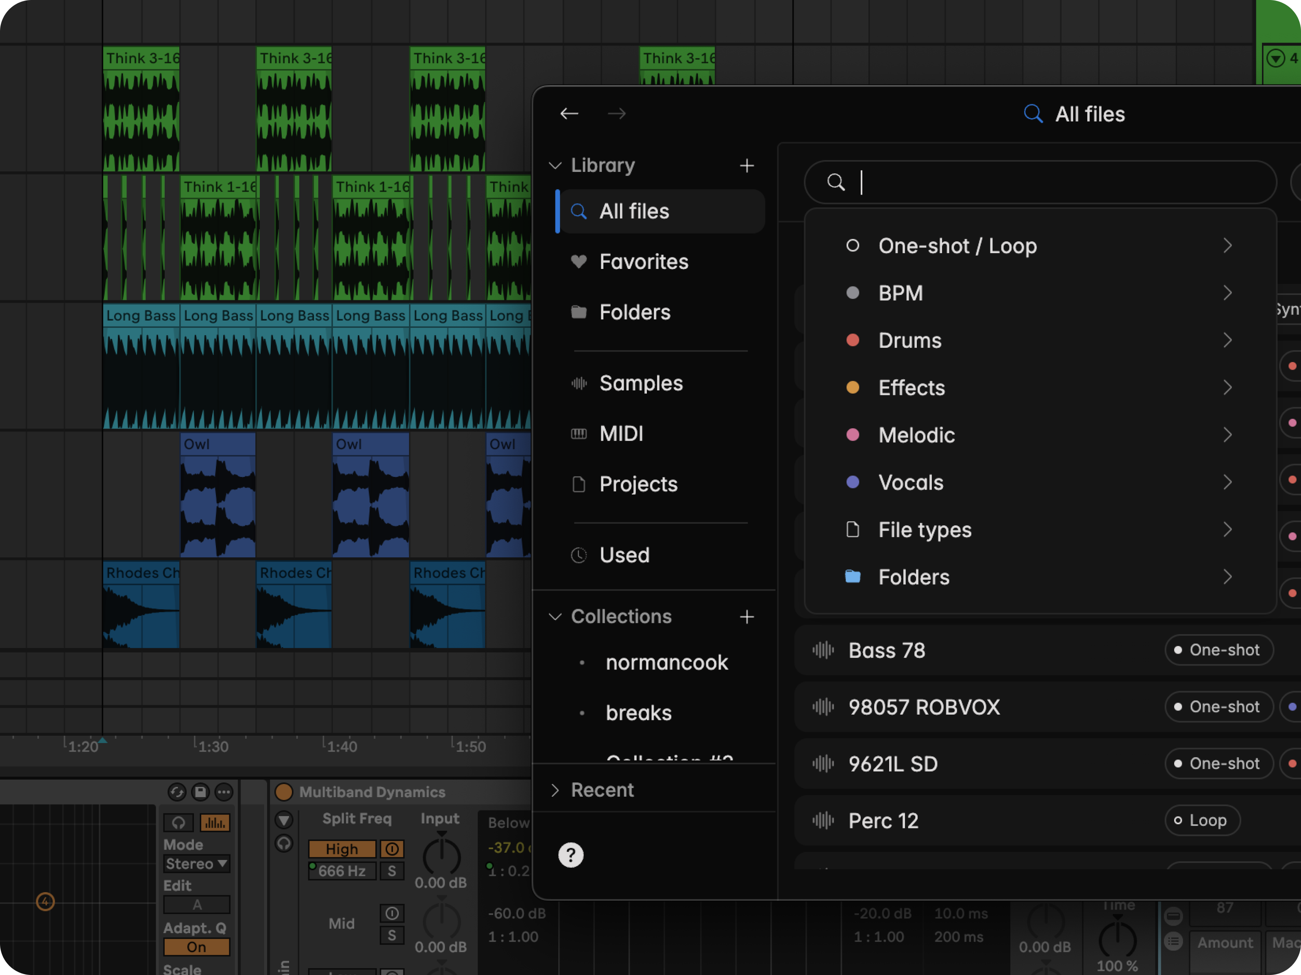The image size is (1301, 975).
Task: Toggle the spectrum analyzer display button
Action: [215, 823]
